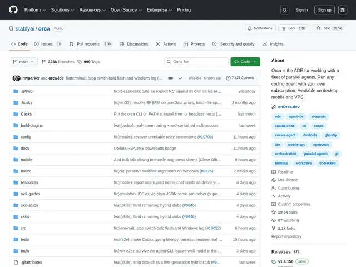Screen dimensions: 356x267
Task: Open the Custom properties link
Action: click(294, 204)
